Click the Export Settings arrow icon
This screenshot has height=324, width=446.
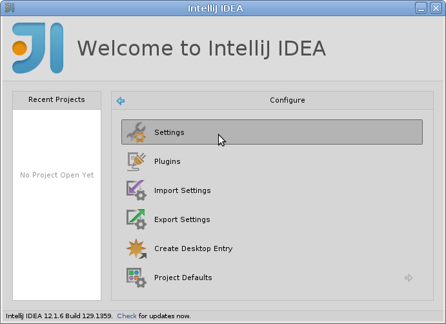(x=136, y=219)
